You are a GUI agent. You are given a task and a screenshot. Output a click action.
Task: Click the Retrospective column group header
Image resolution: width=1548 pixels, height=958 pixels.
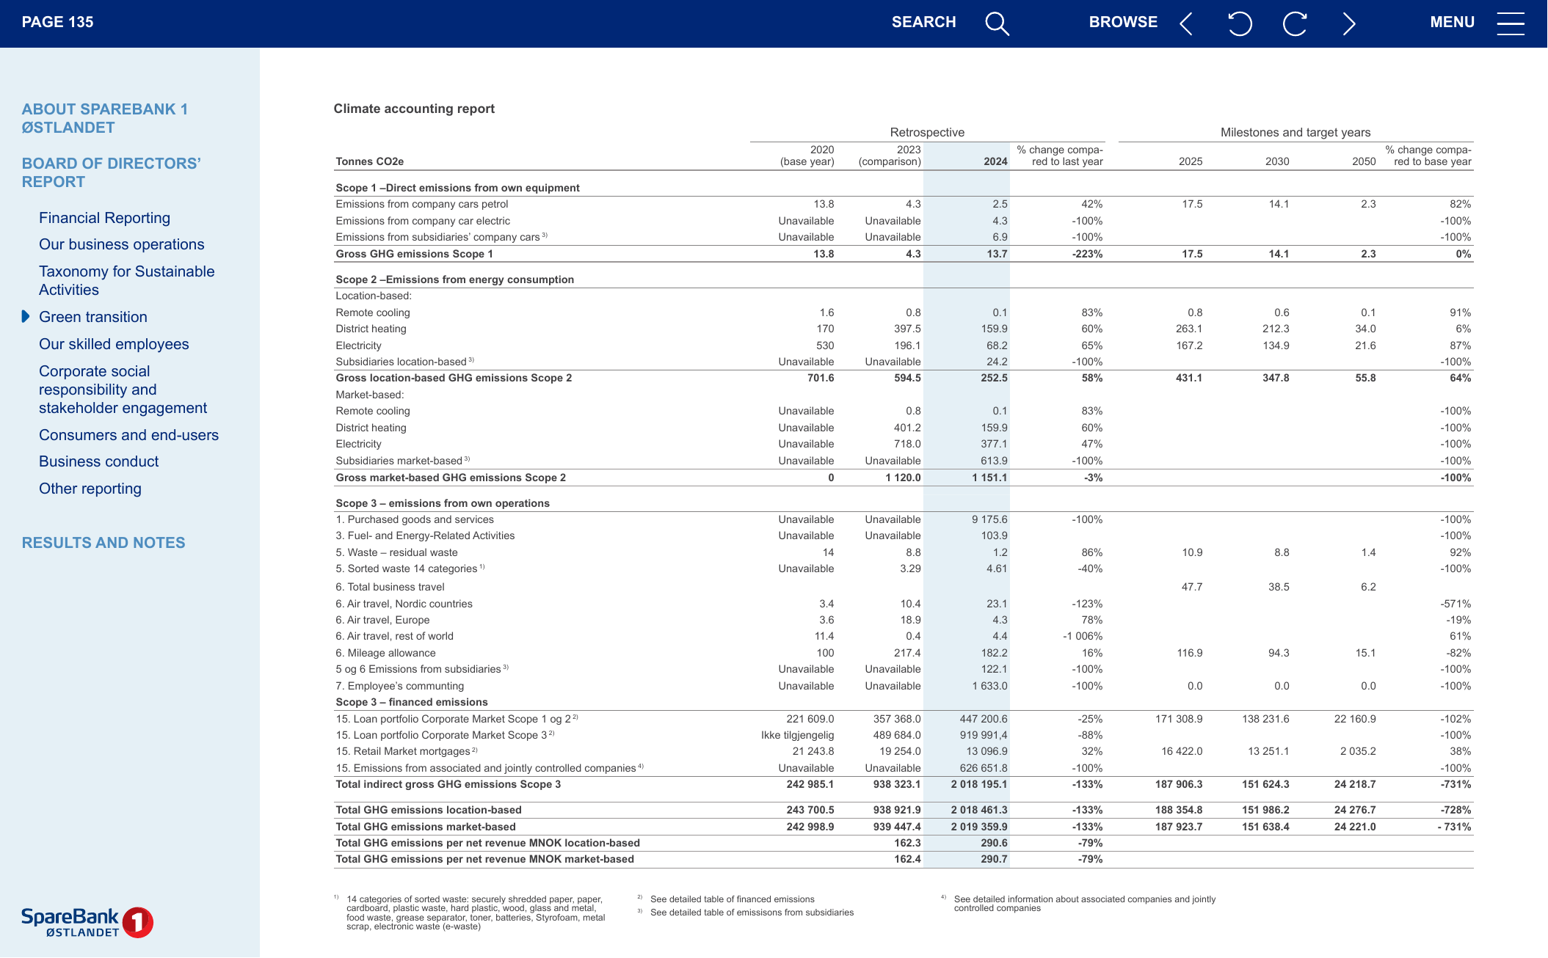(x=927, y=132)
